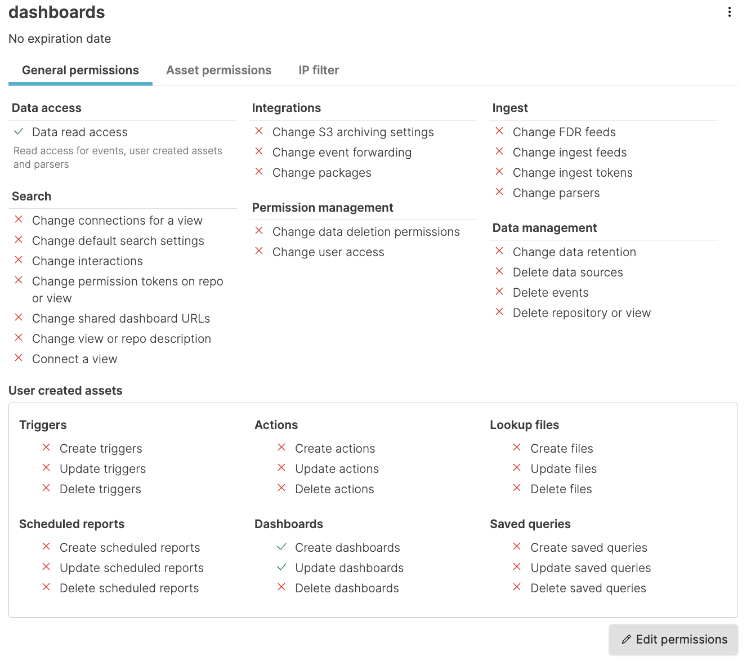
Task: Click the Change data deletion permissions entry
Action: point(366,232)
